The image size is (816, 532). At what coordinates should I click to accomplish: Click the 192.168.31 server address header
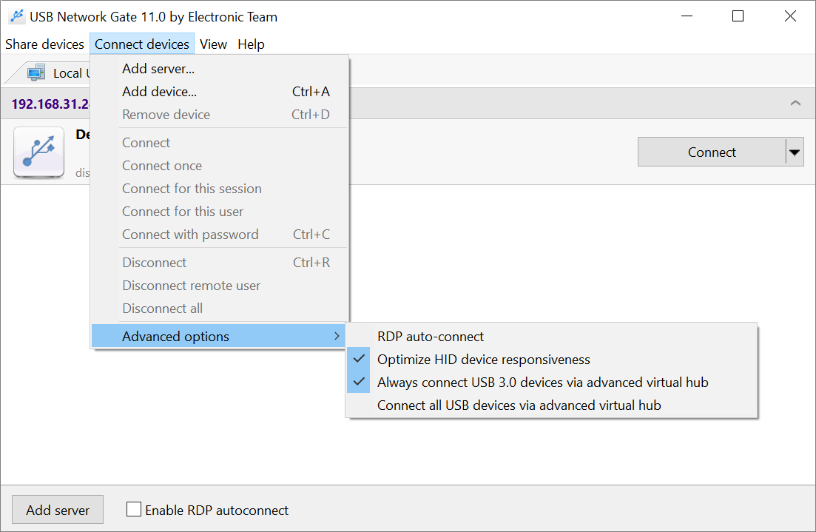click(50, 104)
